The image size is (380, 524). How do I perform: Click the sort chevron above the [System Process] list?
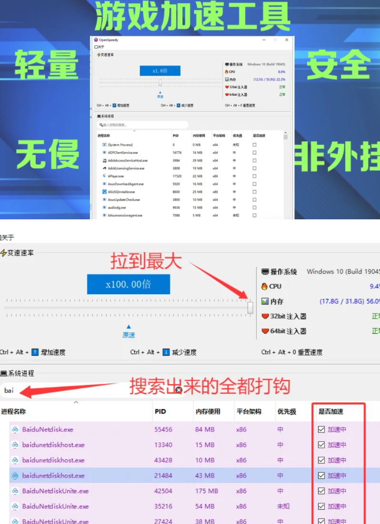(x=134, y=131)
